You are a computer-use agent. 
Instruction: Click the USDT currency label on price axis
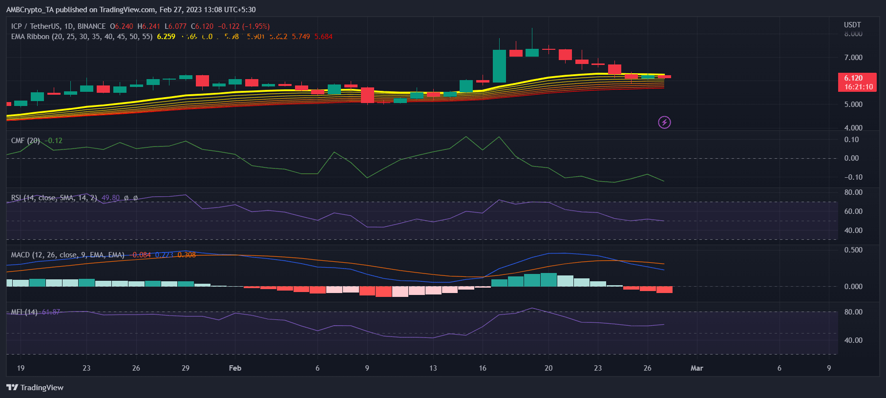[x=852, y=25]
